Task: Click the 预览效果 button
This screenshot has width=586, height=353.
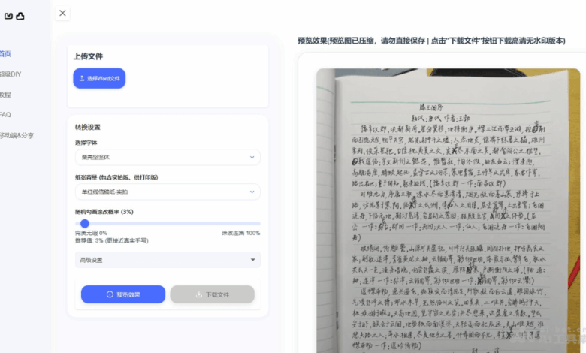Action: (x=123, y=294)
